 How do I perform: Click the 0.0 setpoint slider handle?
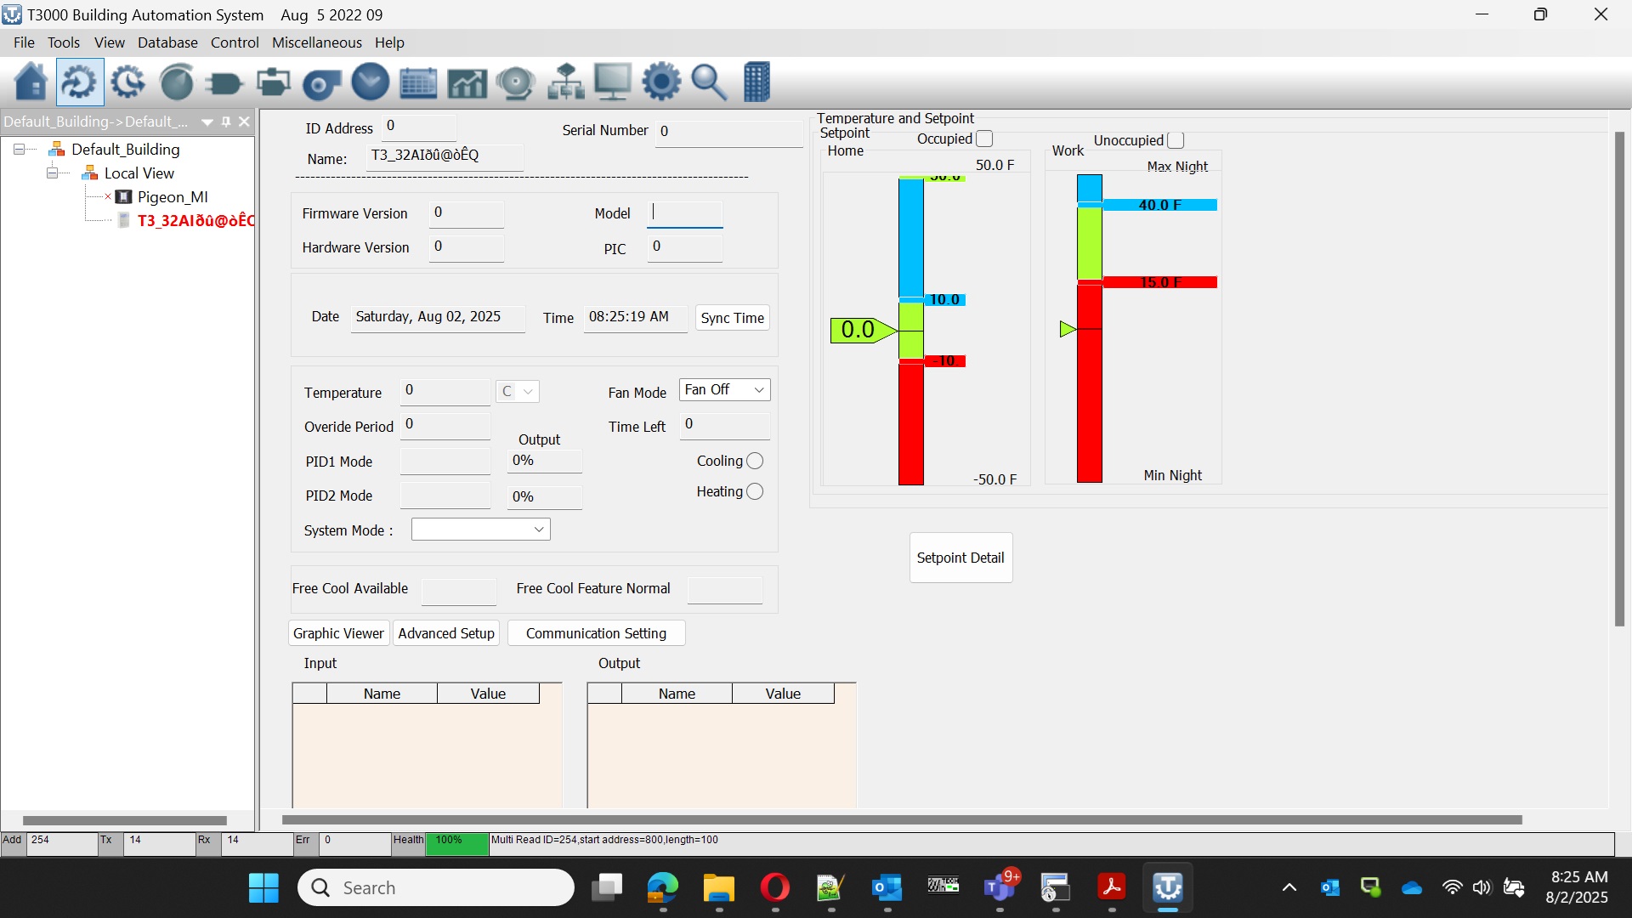coord(863,330)
